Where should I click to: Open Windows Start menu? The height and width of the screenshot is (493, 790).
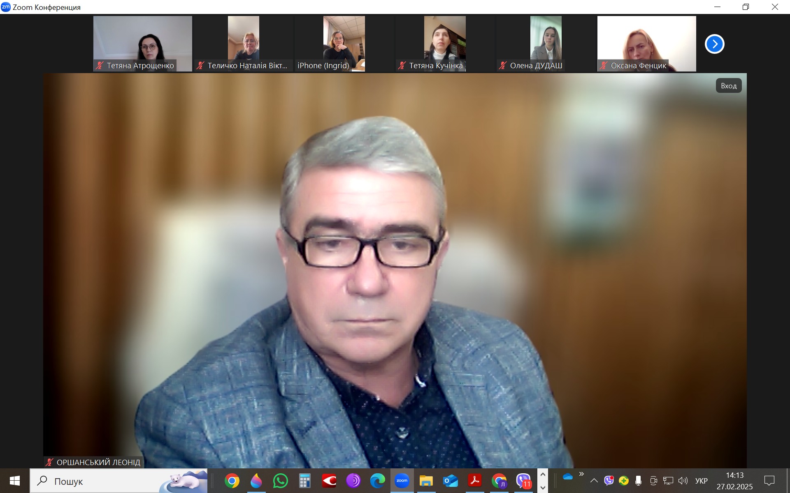tap(15, 481)
